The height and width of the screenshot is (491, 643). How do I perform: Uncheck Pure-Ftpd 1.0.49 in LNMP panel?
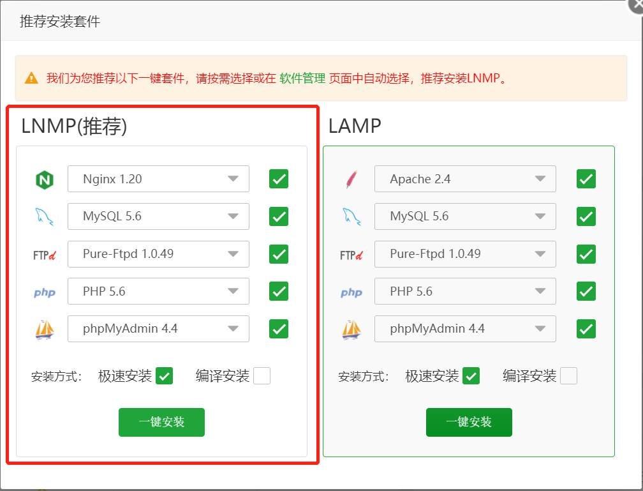coord(279,254)
